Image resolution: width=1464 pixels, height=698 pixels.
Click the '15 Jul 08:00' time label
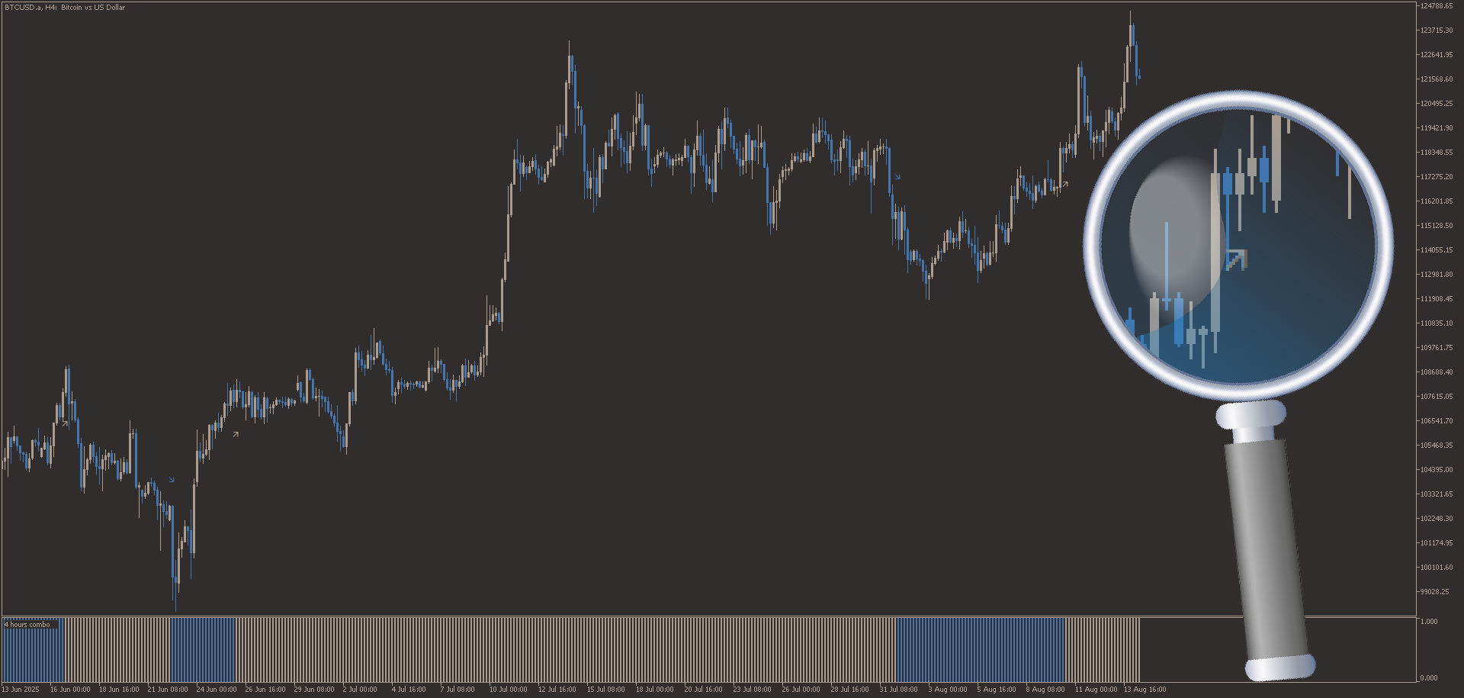(605, 690)
